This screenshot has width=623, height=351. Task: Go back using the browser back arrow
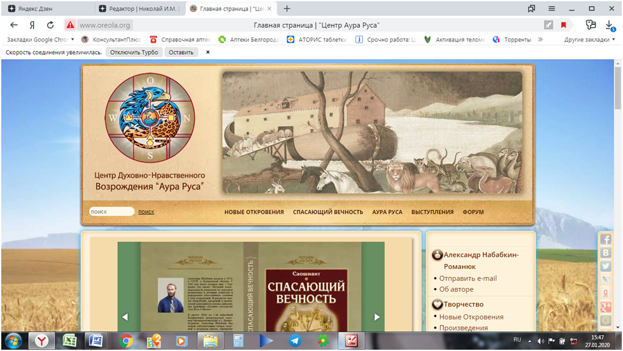tap(14, 25)
